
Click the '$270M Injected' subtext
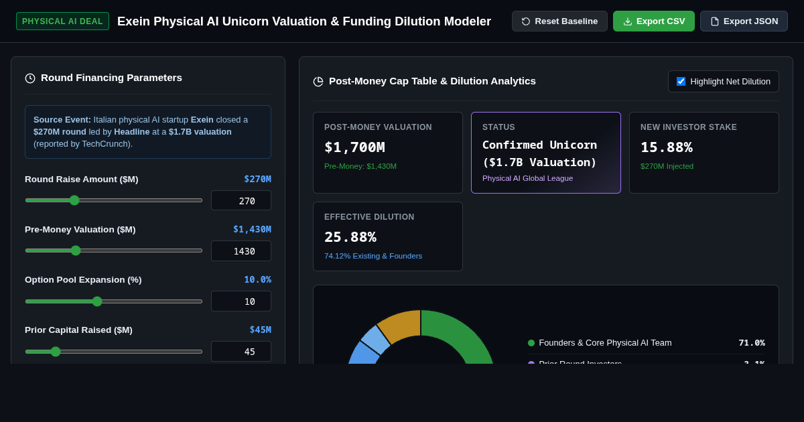click(x=667, y=166)
